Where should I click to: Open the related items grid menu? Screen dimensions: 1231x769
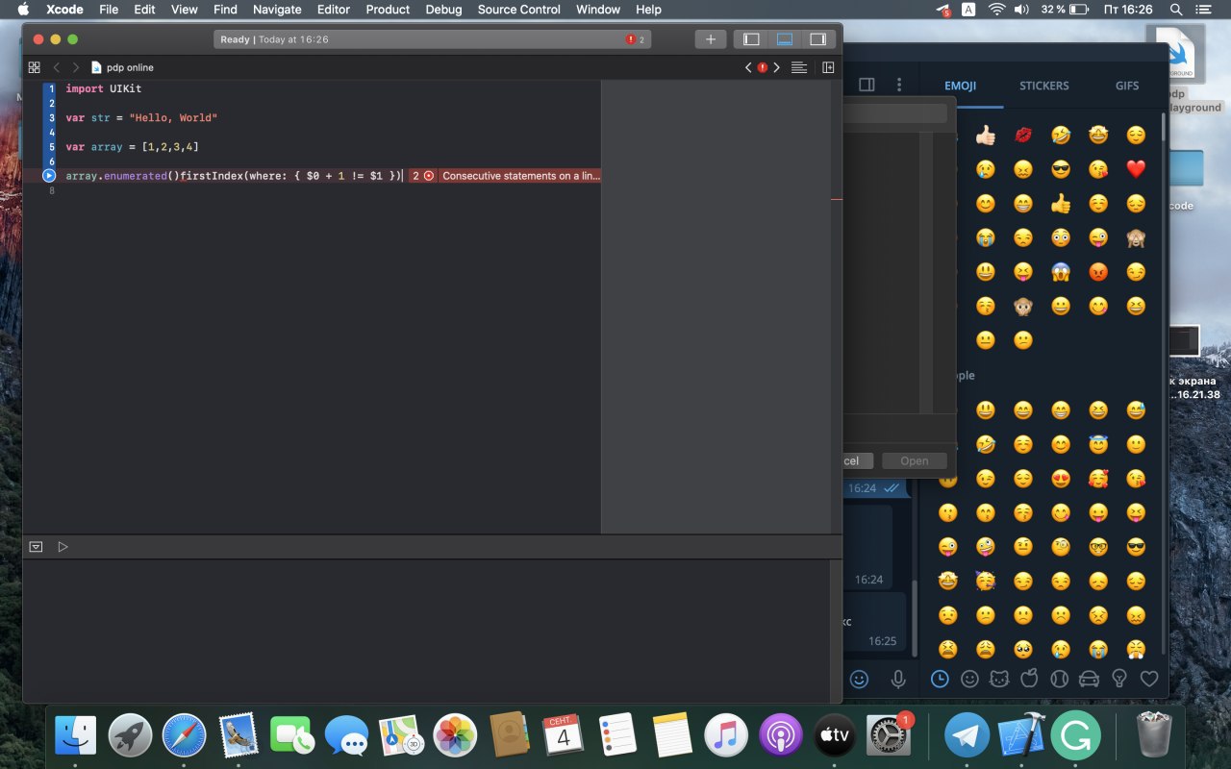pyautogui.click(x=34, y=67)
